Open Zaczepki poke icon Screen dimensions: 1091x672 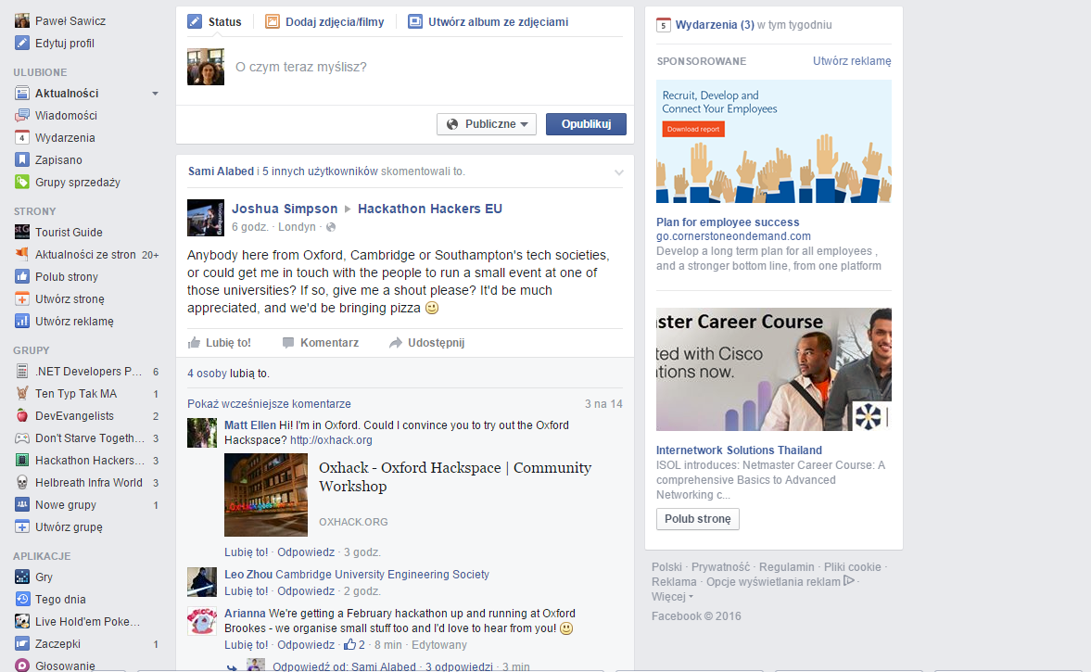[22, 644]
